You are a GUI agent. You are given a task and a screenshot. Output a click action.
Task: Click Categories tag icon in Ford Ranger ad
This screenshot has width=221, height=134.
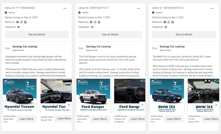click(x=92, y=27)
